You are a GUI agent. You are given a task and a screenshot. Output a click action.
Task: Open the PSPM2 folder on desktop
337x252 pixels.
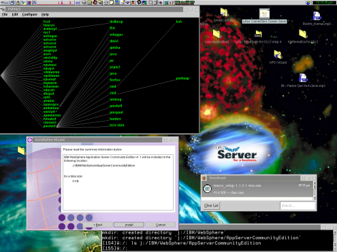(x=21, y=154)
